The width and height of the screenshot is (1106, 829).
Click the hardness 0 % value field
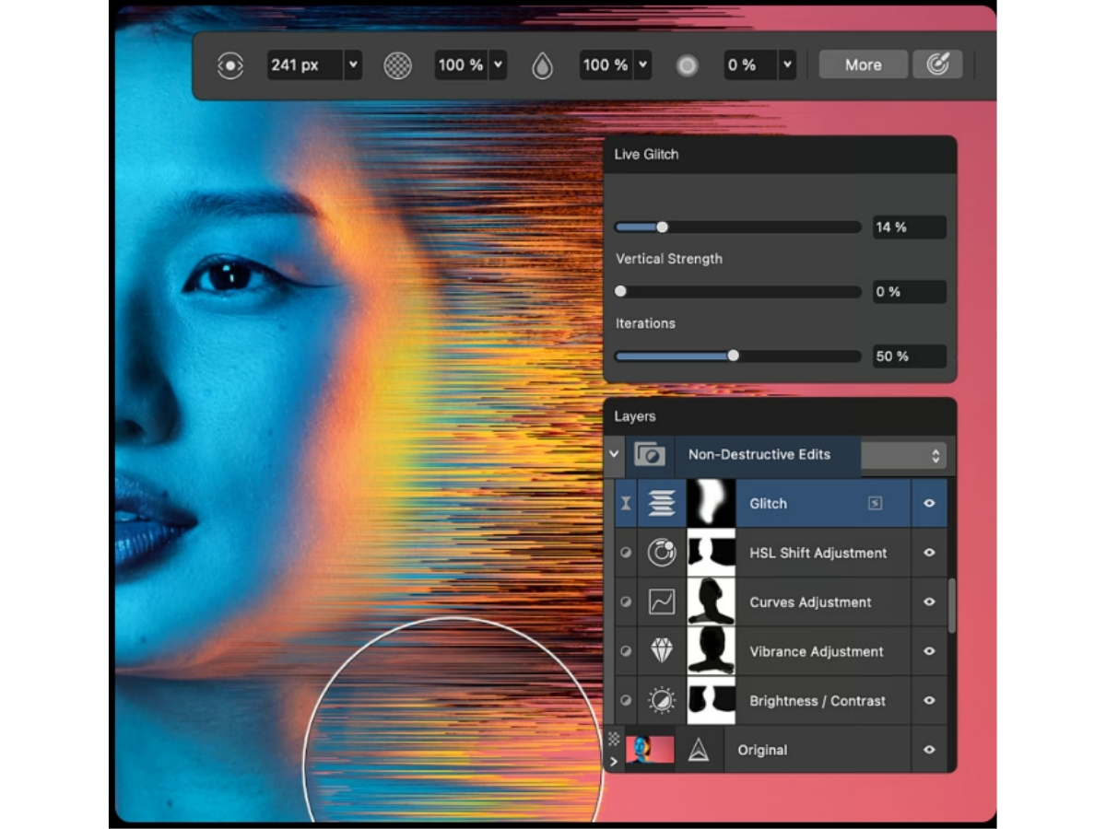tap(751, 65)
